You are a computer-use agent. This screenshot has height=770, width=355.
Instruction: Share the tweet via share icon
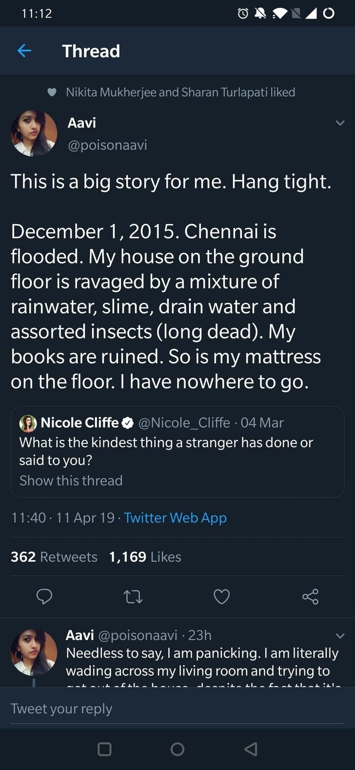pos(310,597)
